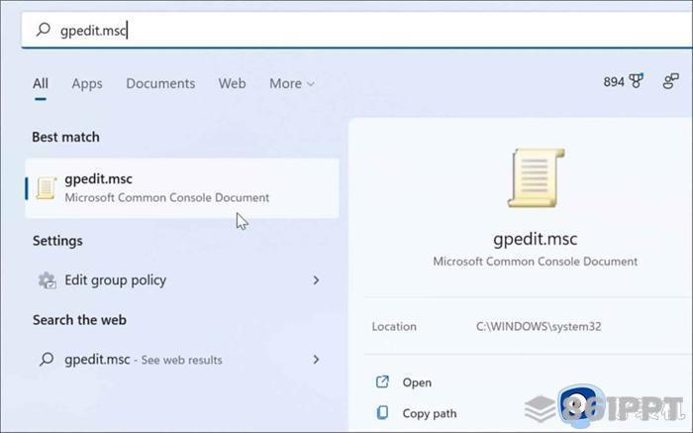Click the Search the web heading
This screenshot has width=693, height=433.
point(79,320)
